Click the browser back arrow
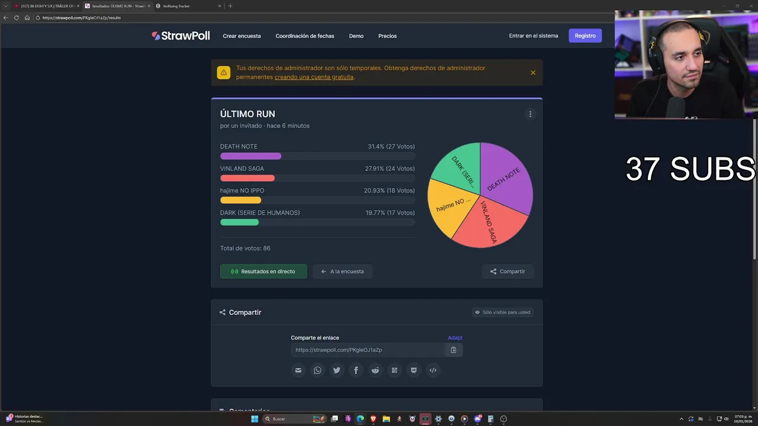Screen dimensions: 758x426 tap(6, 18)
